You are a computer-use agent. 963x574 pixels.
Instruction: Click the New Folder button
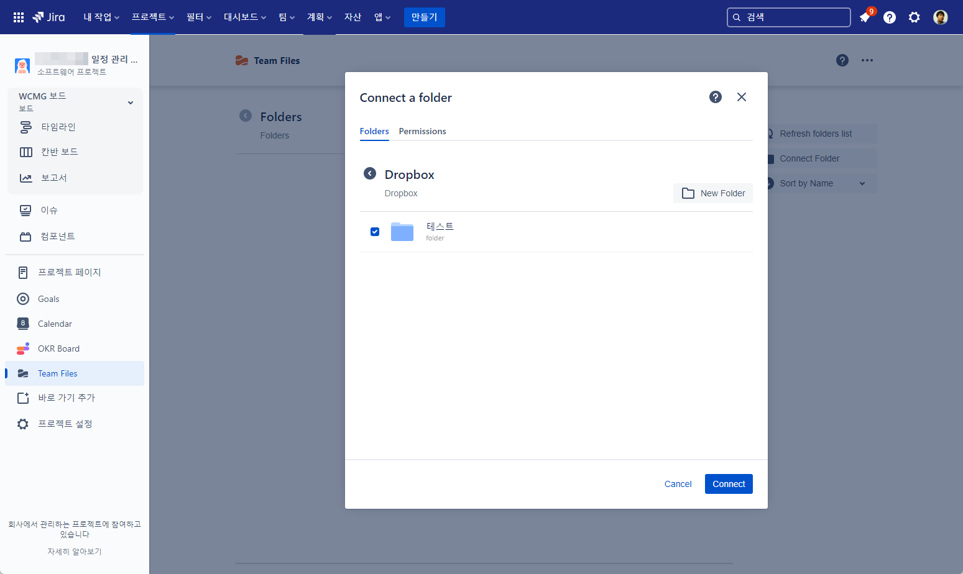click(713, 193)
